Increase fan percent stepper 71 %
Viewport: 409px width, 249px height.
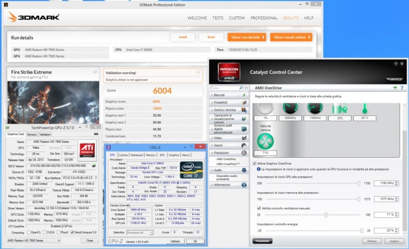[397, 213]
